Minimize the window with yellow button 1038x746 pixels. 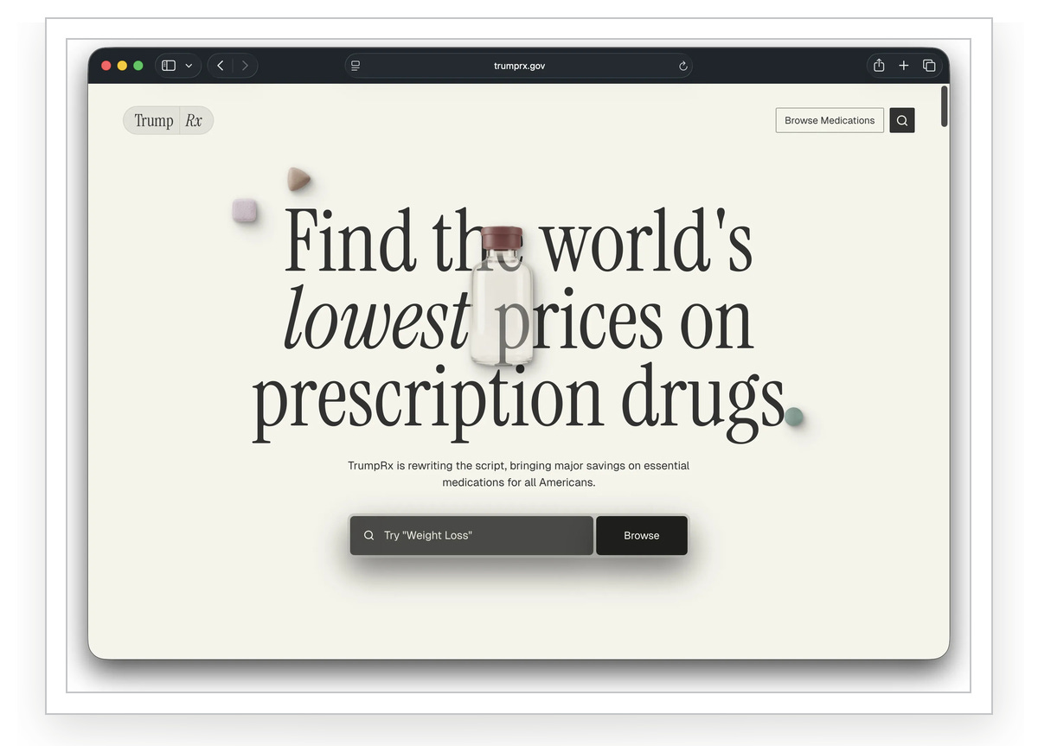(x=122, y=66)
